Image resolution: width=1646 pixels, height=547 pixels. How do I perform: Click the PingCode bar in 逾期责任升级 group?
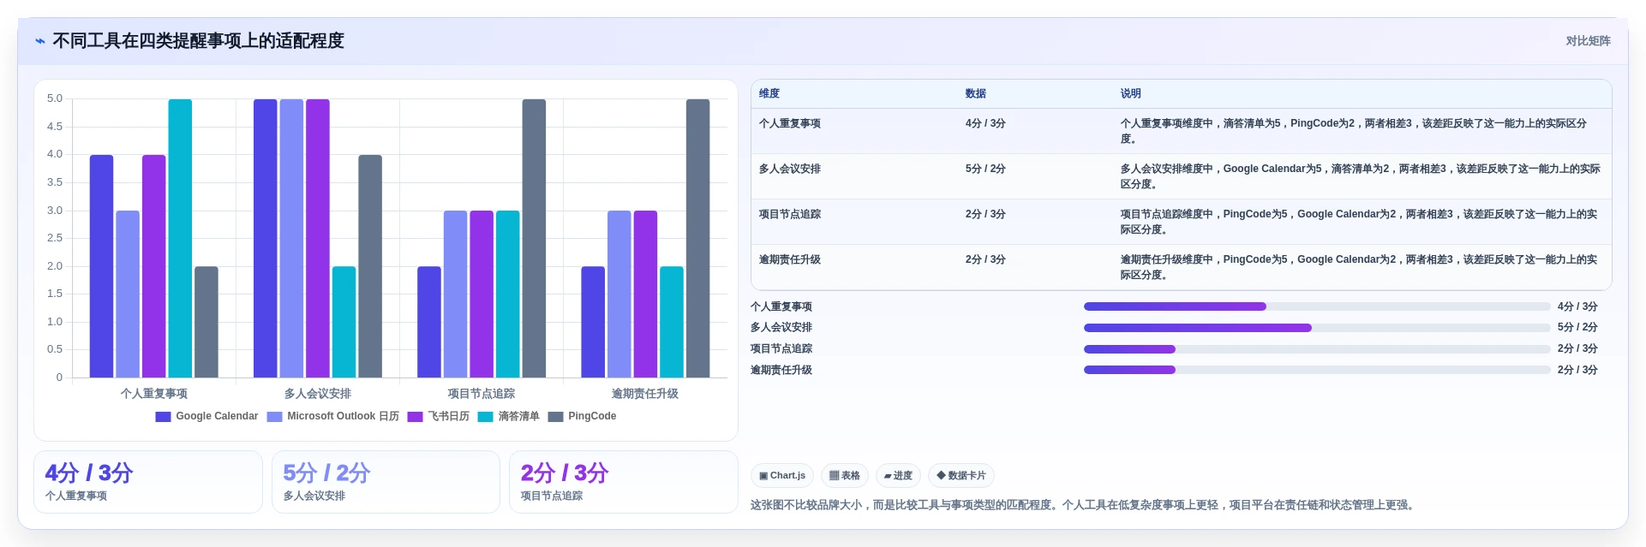pyautogui.click(x=697, y=238)
